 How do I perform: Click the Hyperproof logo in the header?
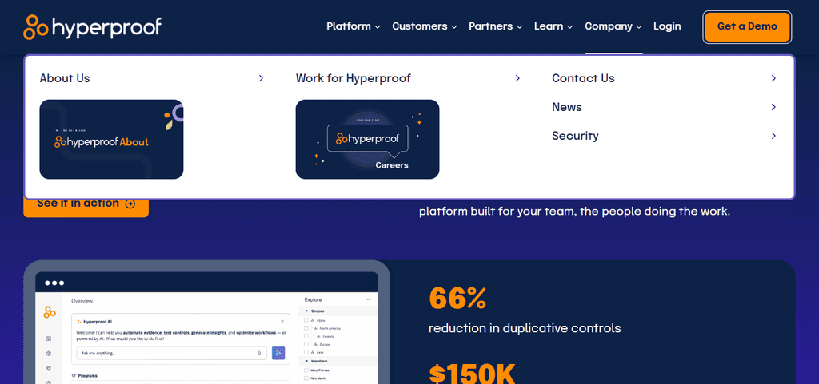click(x=93, y=27)
